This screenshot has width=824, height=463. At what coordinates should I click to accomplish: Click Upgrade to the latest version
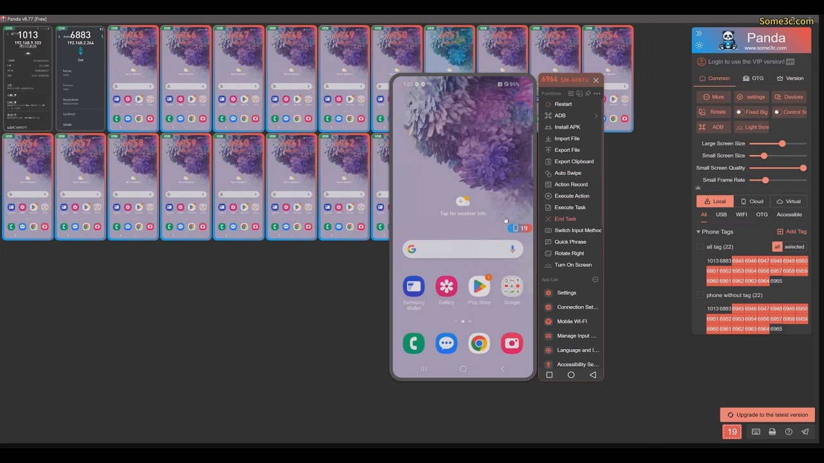click(767, 415)
